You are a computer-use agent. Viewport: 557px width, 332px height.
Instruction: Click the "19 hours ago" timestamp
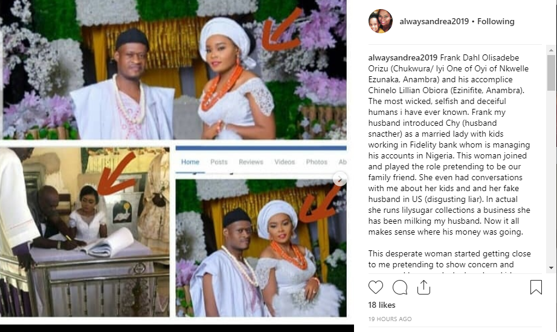390,319
